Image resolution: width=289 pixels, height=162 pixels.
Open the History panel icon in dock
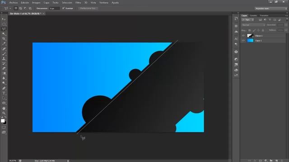tap(236, 18)
